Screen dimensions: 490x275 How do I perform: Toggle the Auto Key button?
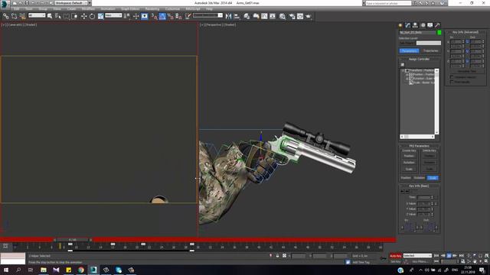tap(396, 256)
